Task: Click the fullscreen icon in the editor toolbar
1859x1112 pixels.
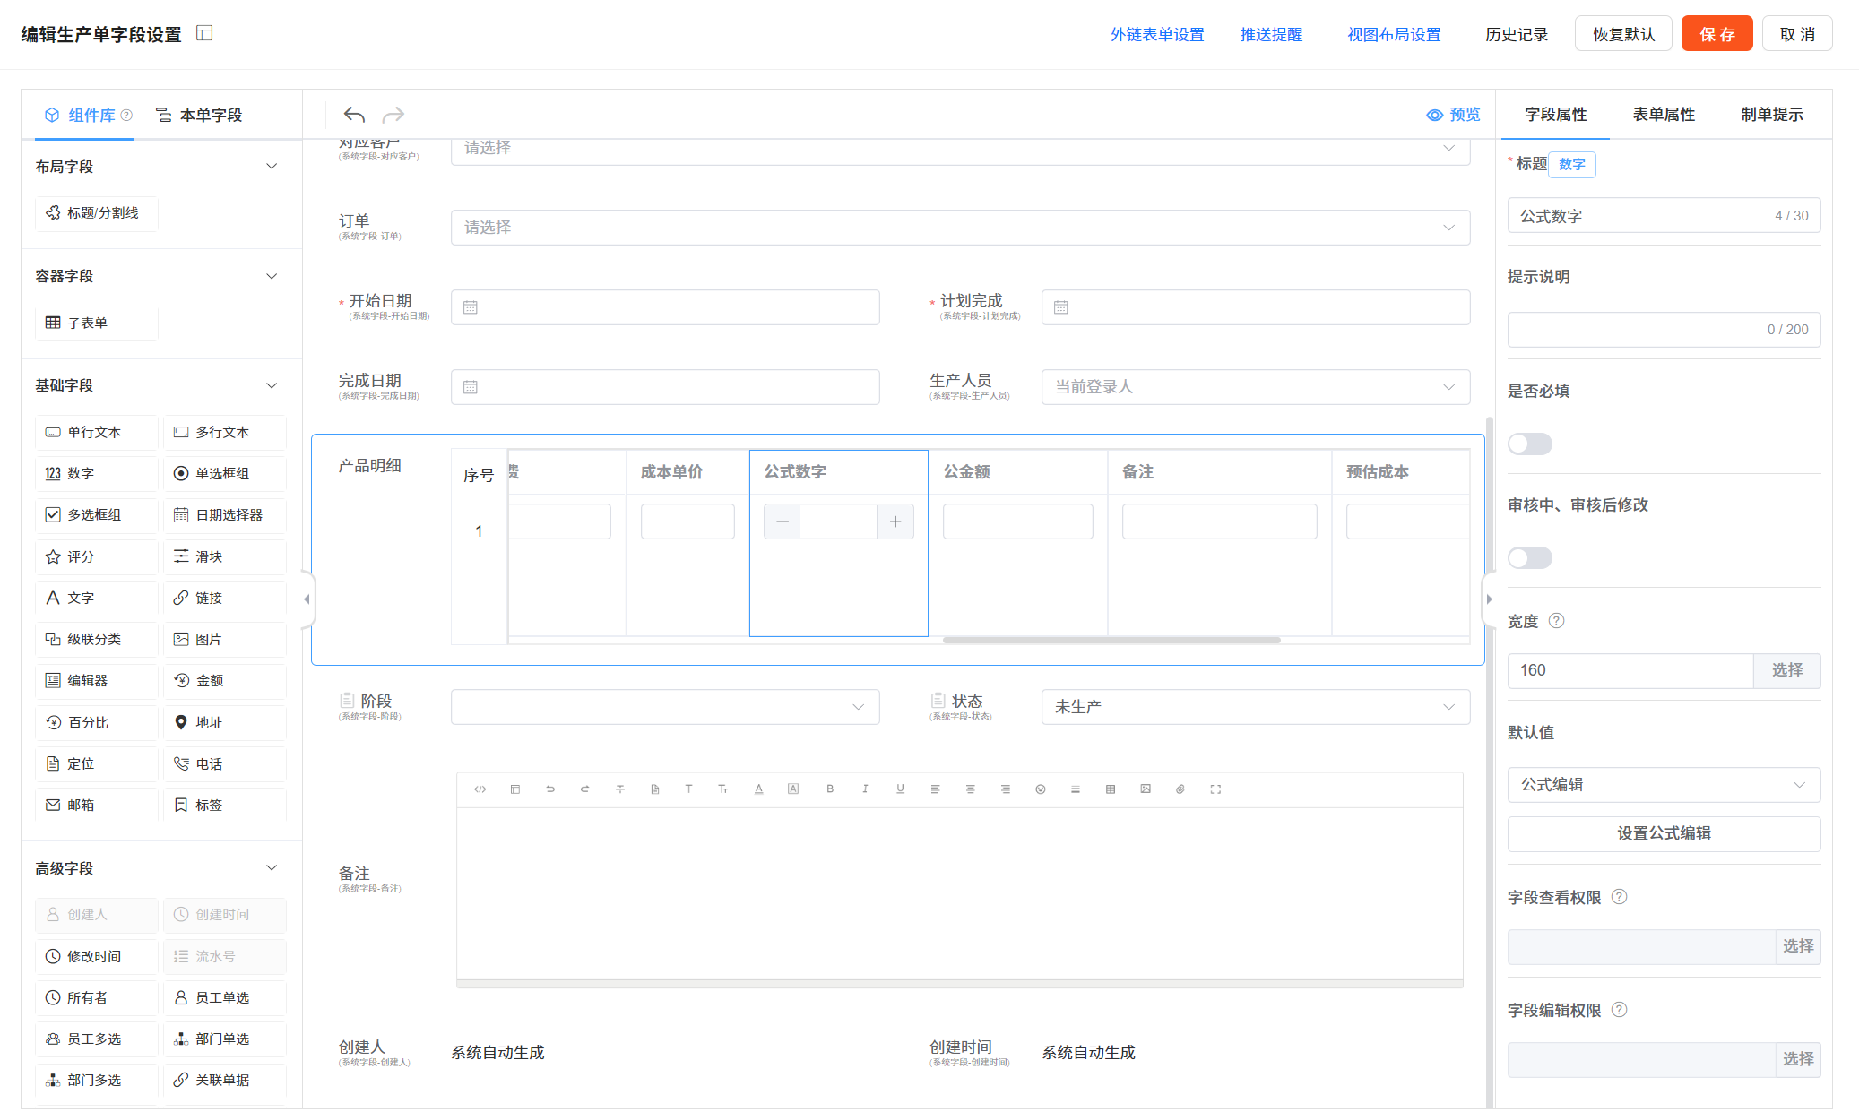Action: [1215, 789]
